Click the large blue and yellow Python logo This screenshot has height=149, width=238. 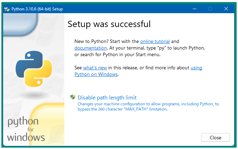pyautogui.click(x=33, y=69)
